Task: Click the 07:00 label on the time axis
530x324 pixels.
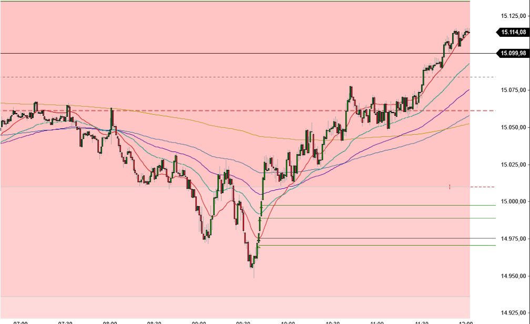Action: coord(19,321)
